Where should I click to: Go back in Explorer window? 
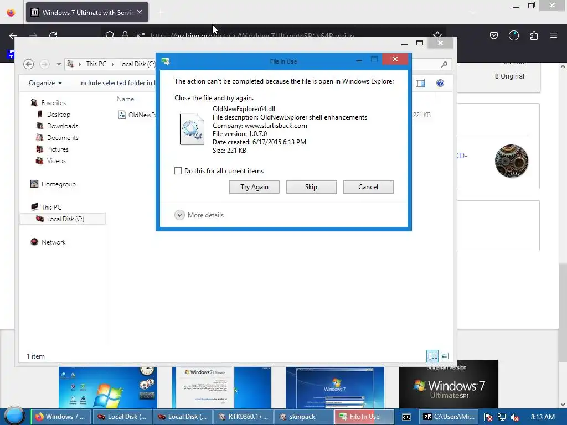pyautogui.click(x=29, y=64)
